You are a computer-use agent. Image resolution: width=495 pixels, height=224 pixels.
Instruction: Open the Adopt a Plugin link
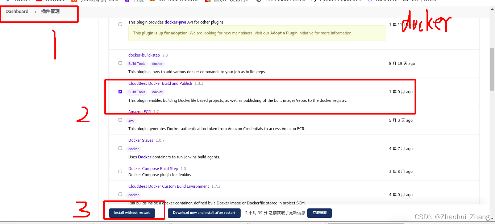pos(284,33)
